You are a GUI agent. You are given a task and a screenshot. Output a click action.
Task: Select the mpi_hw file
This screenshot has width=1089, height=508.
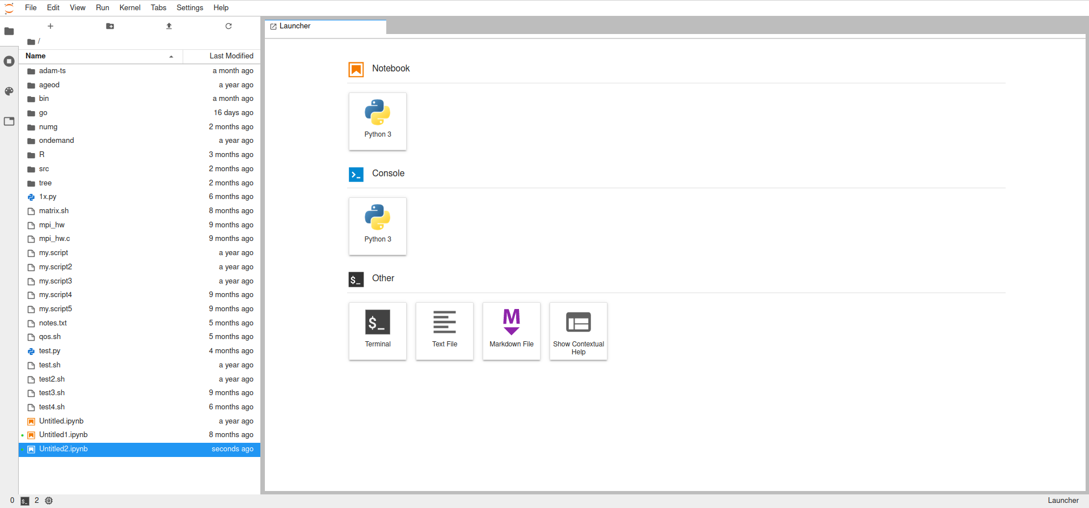point(140,225)
